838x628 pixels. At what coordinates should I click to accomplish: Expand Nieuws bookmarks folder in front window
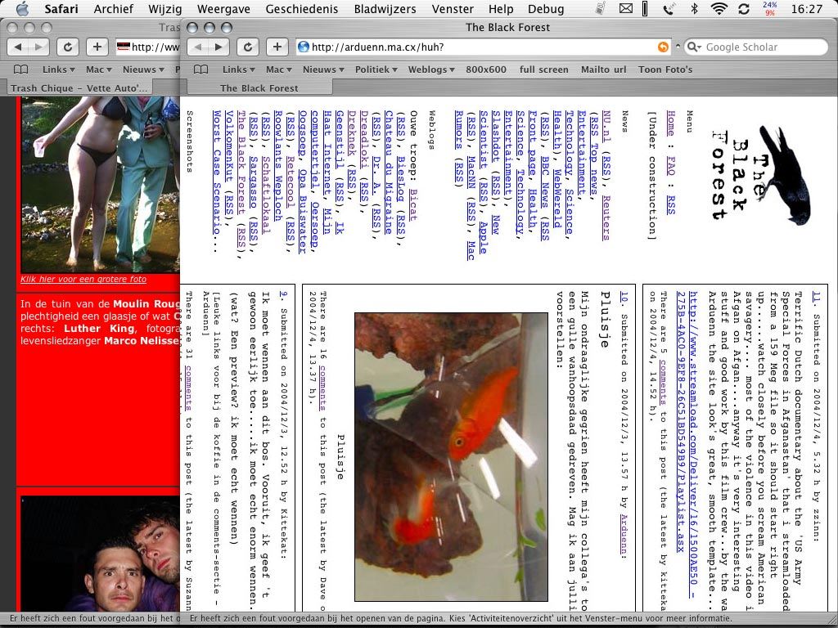pos(323,70)
